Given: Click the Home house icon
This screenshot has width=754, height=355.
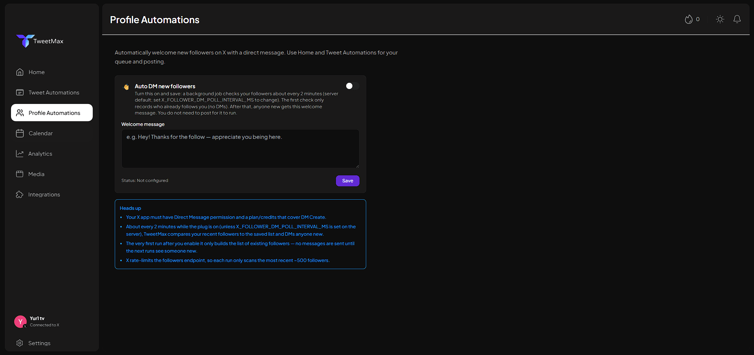Looking at the screenshot, I should pyautogui.click(x=20, y=72).
